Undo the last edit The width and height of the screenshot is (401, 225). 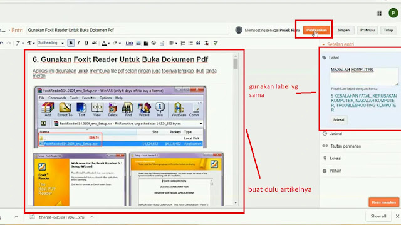coord(1,43)
